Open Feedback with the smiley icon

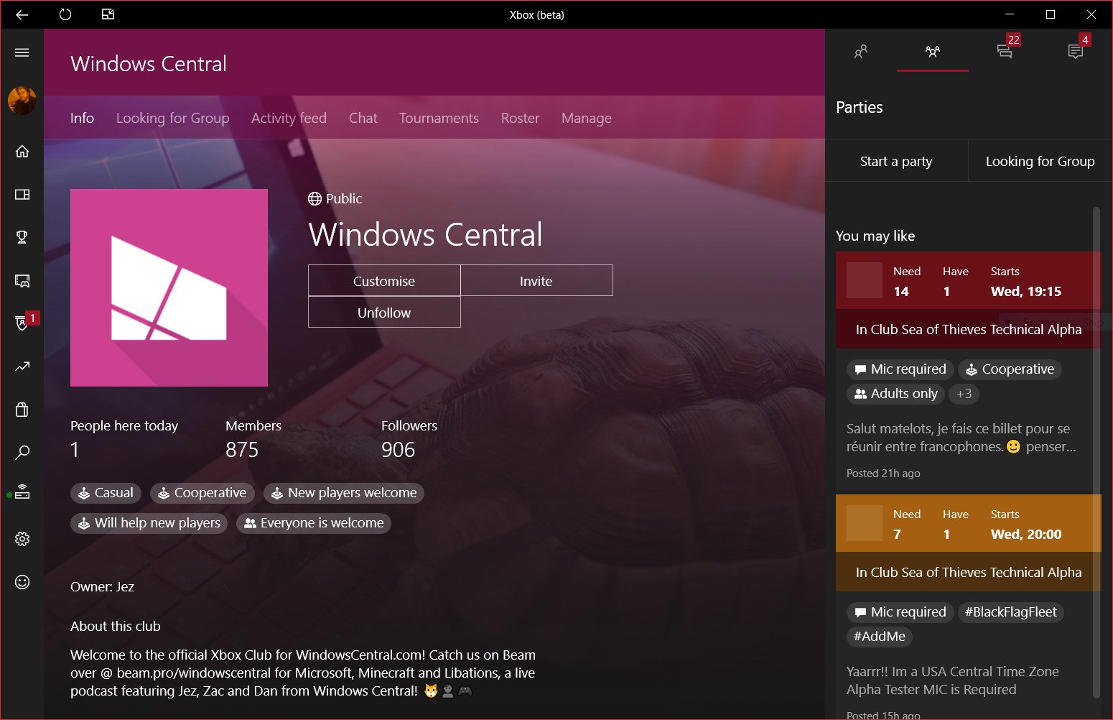point(22,582)
